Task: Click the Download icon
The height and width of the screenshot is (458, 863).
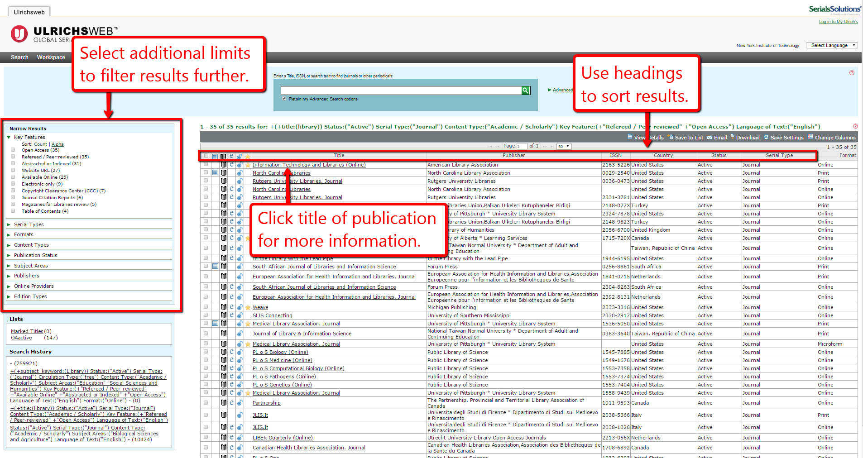Action: point(732,137)
